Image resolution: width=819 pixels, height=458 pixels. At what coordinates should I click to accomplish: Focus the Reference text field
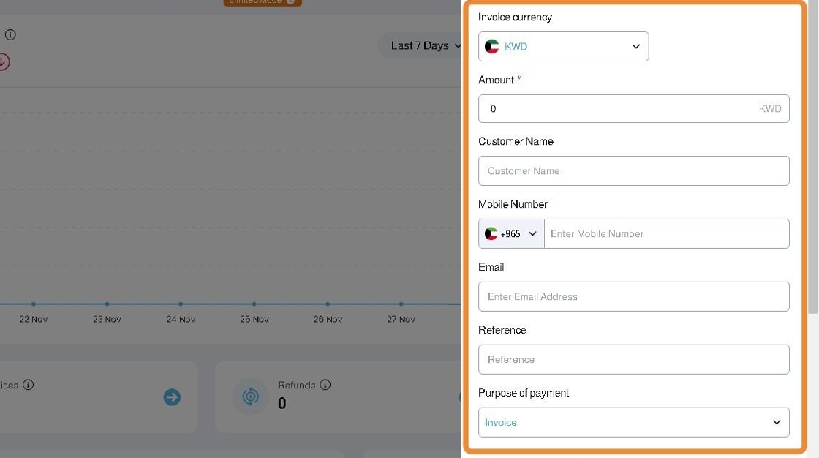point(633,360)
